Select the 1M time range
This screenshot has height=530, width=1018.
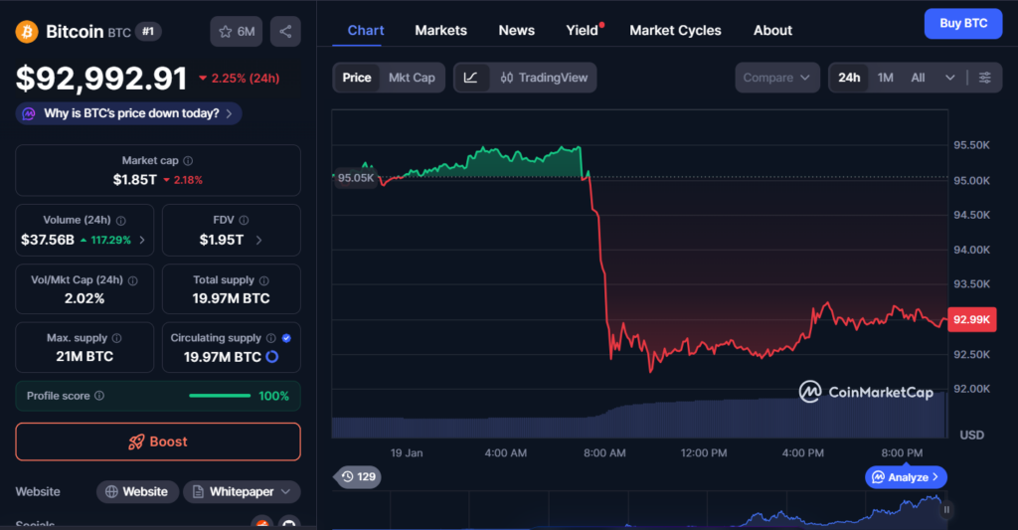pyautogui.click(x=885, y=78)
